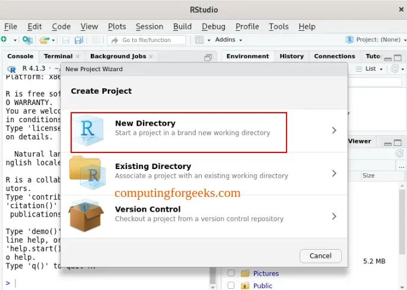Click the New Directory R cube icon
The image size is (407, 290).
pyautogui.click(x=88, y=130)
